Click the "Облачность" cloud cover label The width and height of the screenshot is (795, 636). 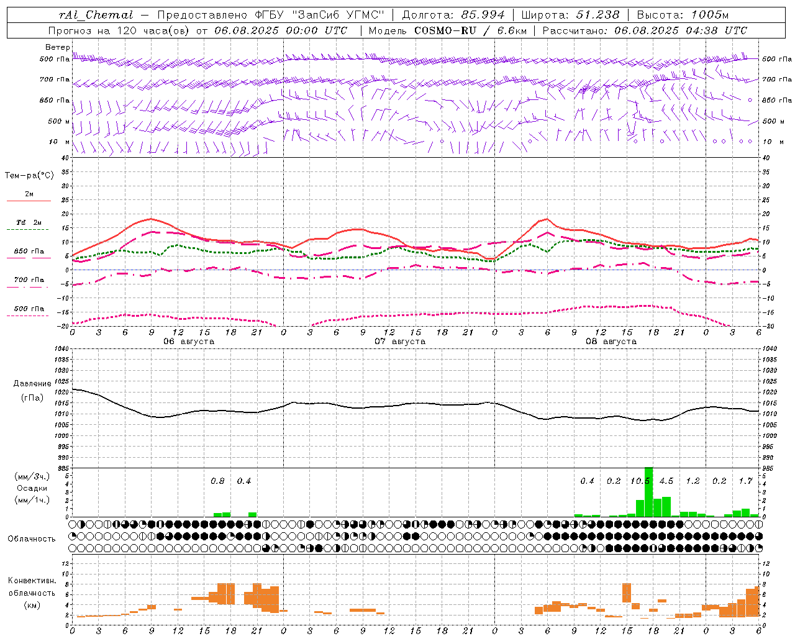click(x=32, y=539)
